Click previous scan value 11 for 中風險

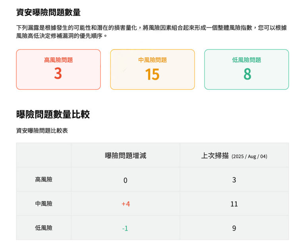point(234,204)
